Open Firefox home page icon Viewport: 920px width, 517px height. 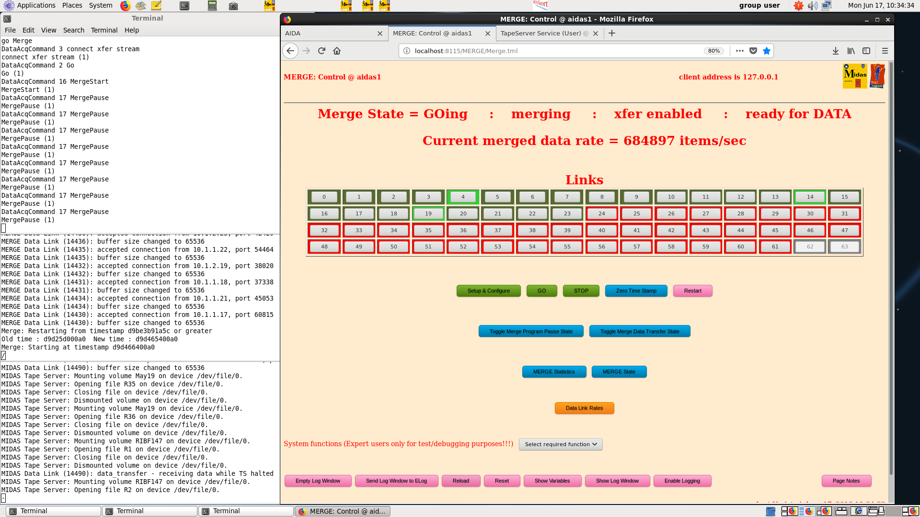coord(337,51)
